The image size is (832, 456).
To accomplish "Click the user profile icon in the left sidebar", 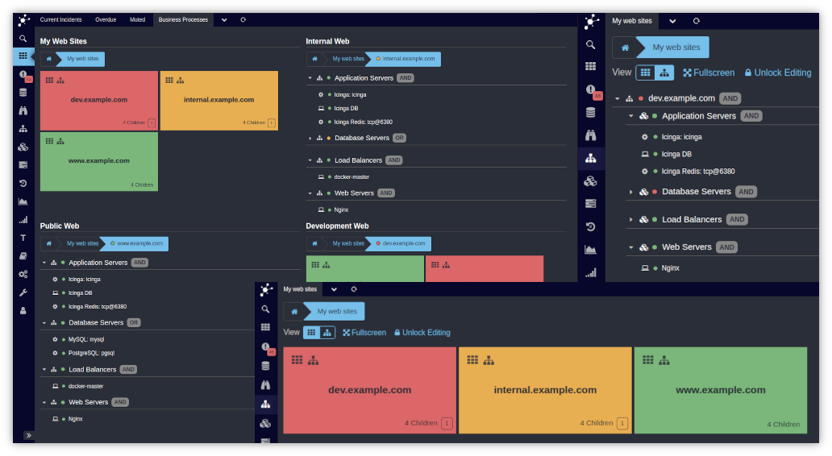I will pyautogui.click(x=23, y=310).
